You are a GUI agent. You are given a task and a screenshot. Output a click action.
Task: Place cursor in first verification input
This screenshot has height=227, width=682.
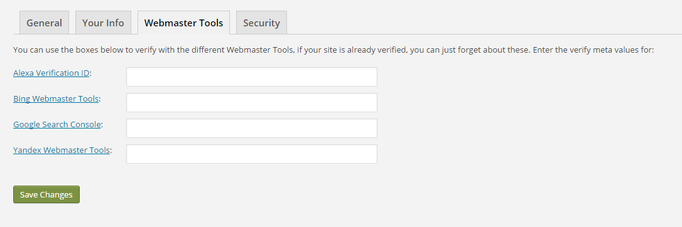(252, 77)
